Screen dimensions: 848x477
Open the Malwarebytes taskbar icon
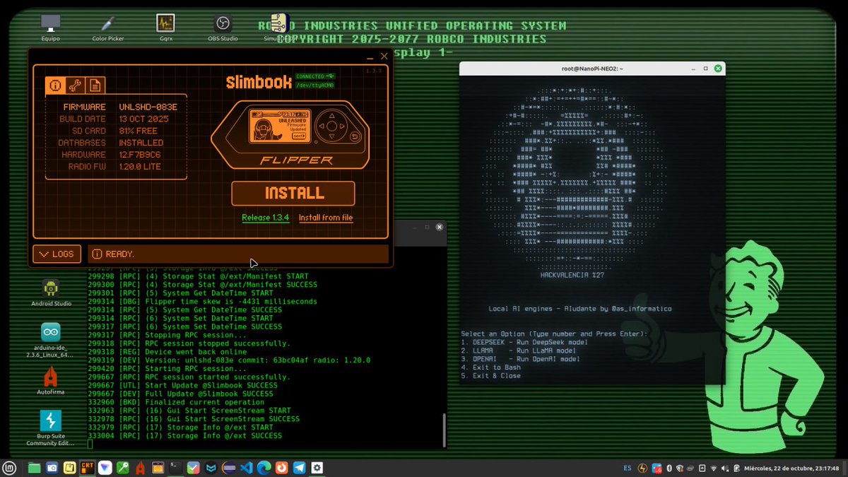(211, 468)
